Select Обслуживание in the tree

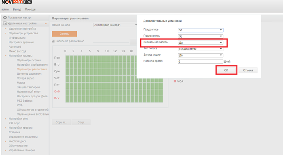(x=18, y=146)
